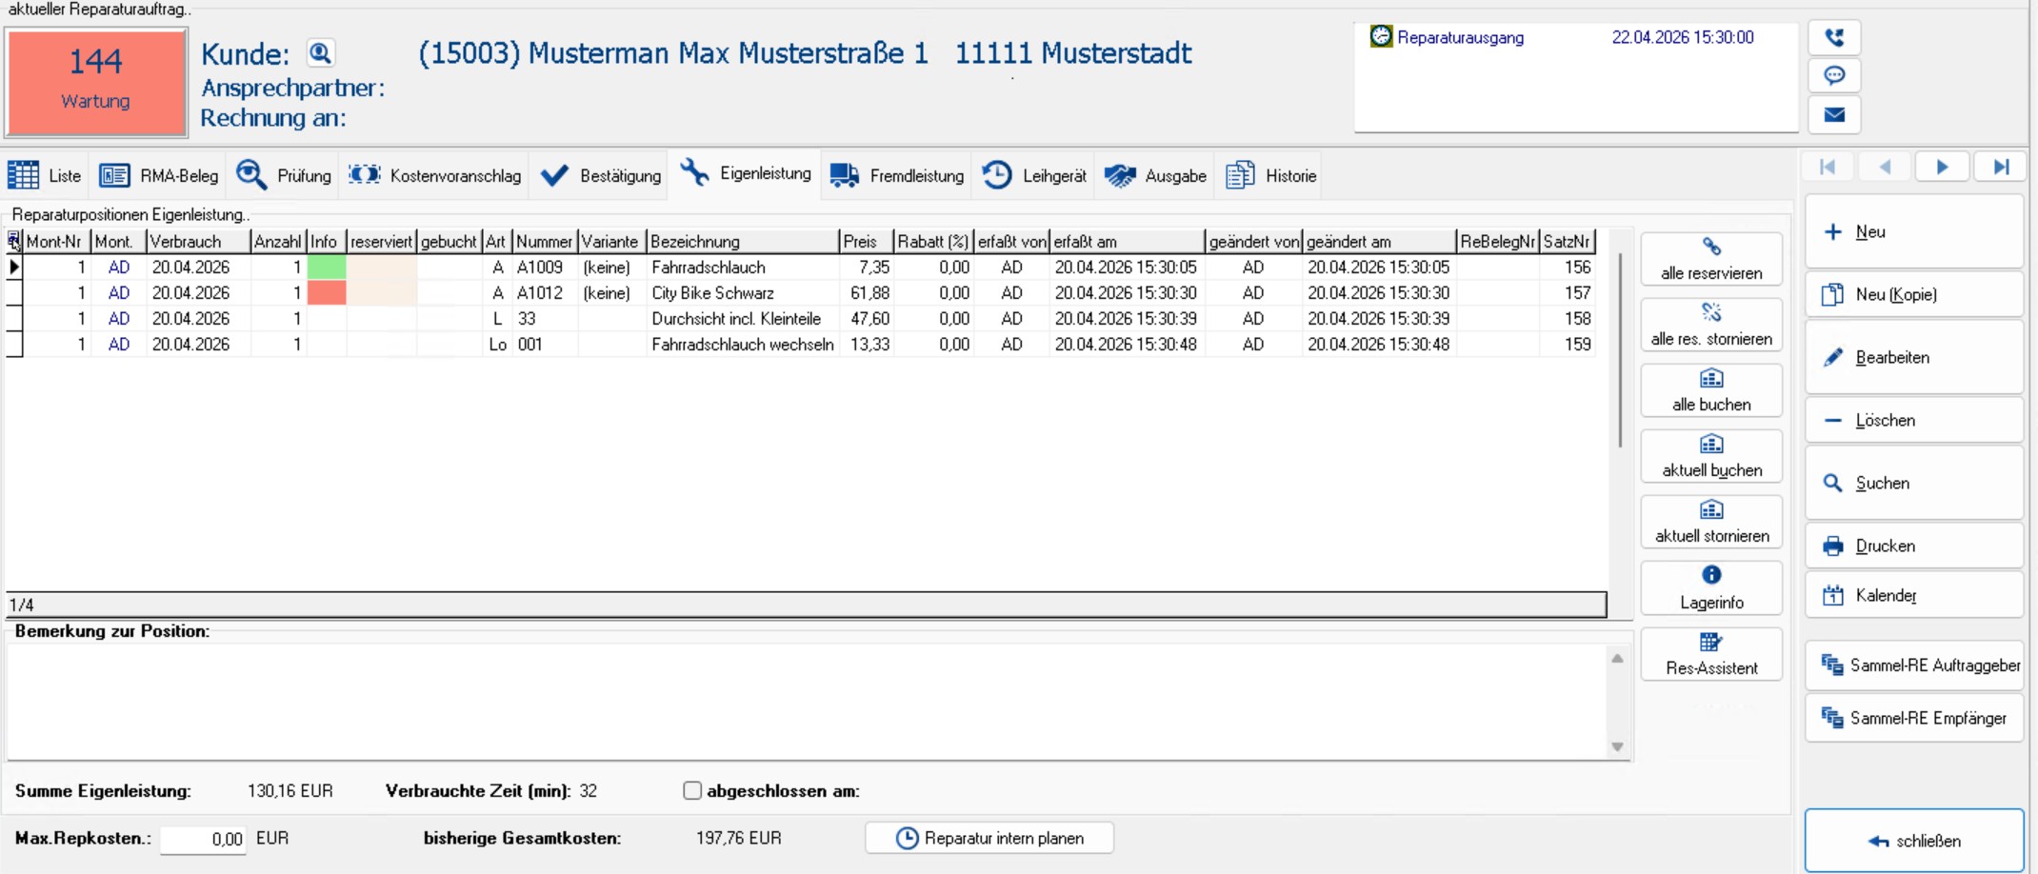
Task: Go to next record arrow
Action: tap(1942, 168)
